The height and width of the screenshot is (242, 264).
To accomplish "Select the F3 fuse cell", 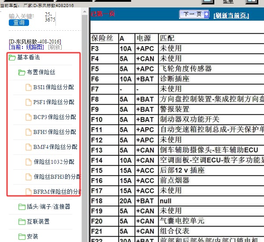I will pos(104,49).
